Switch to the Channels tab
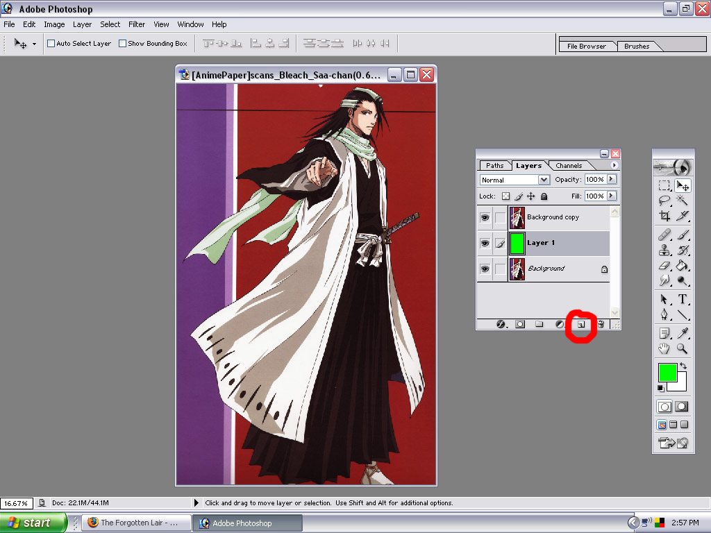This screenshot has width=711, height=533. [569, 165]
